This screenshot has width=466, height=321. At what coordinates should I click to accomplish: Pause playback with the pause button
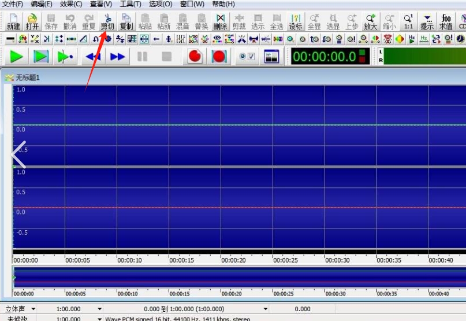pyautogui.click(x=142, y=56)
